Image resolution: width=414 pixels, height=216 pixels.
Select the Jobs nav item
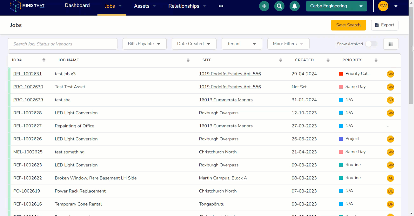110,6
